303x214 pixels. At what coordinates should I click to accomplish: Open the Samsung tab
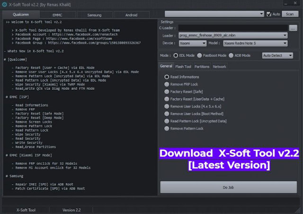tap(94, 15)
